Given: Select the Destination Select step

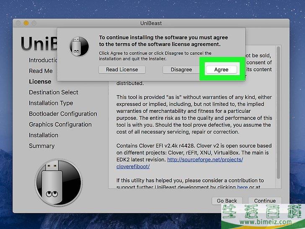Looking at the screenshot, I should coord(54,92).
